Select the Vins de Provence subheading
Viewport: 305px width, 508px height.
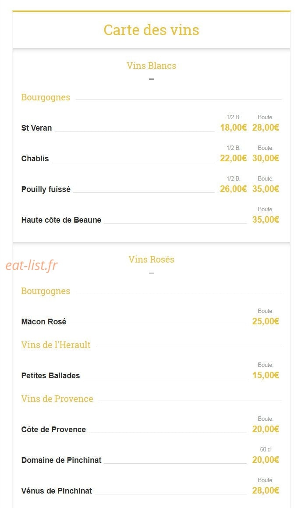tap(57, 399)
